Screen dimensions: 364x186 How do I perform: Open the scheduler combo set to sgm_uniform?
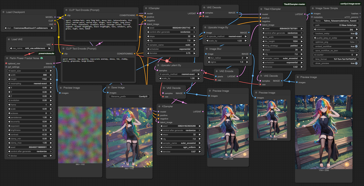(x=181, y=147)
